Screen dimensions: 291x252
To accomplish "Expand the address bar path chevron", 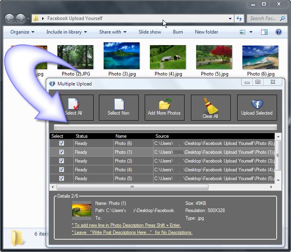I will point(43,18).
